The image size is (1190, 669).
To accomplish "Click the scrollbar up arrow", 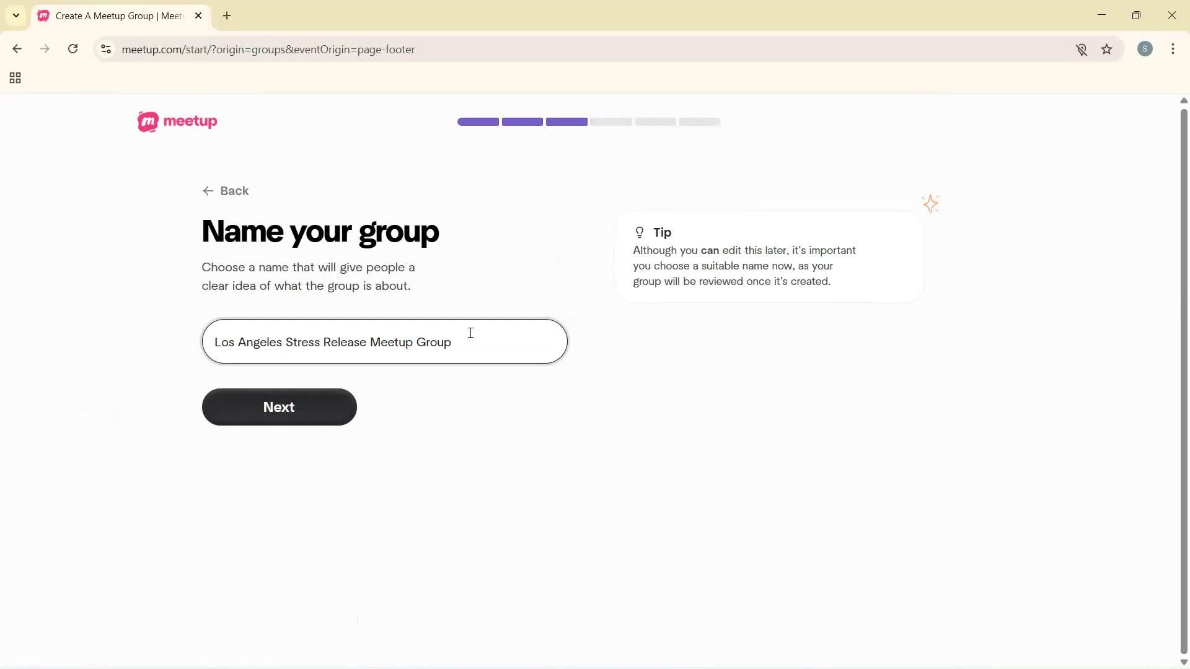I will click(1183, 100).
